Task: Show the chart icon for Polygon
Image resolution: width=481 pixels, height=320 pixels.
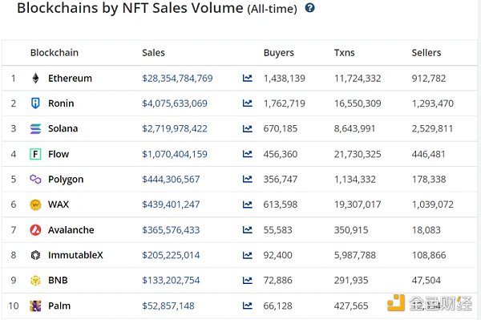Action: point(248,179)
